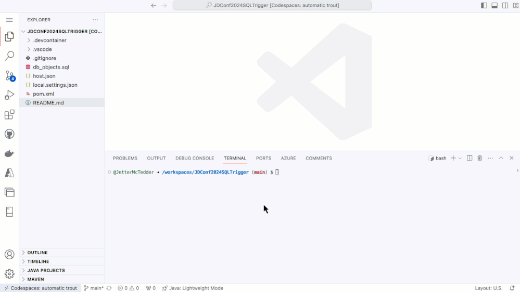Viewport: 520px width, 292px height.
Task: Open the notifications bell
Action: point(512,288)
